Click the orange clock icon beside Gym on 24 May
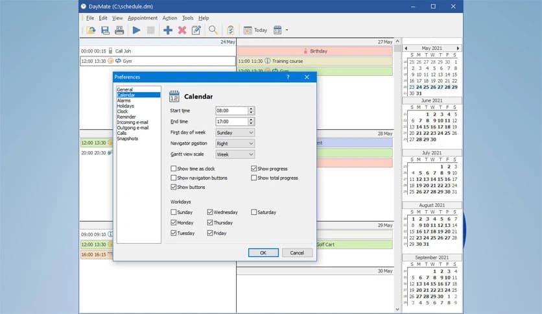The height and width of the screenshot is (314, 542). tap(110, 61)
